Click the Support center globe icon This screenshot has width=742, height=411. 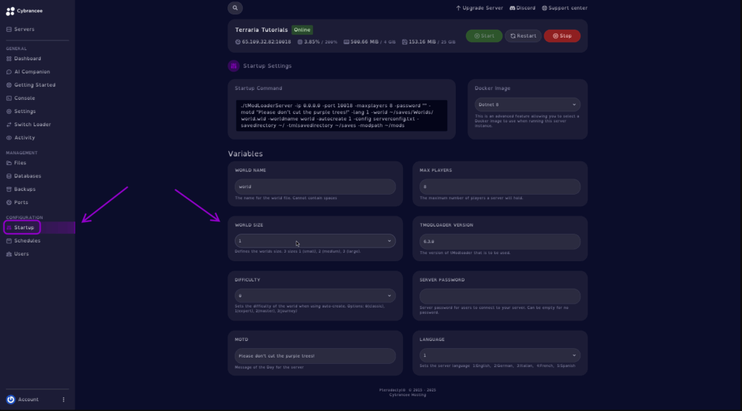click(544, 8)
